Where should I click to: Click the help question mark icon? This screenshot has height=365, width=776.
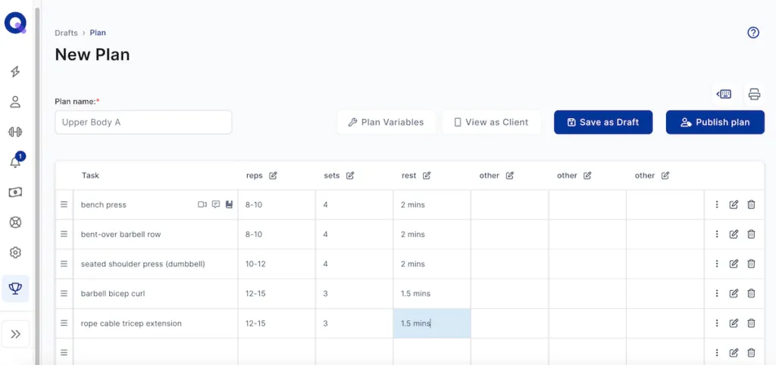tap(753, 33)
